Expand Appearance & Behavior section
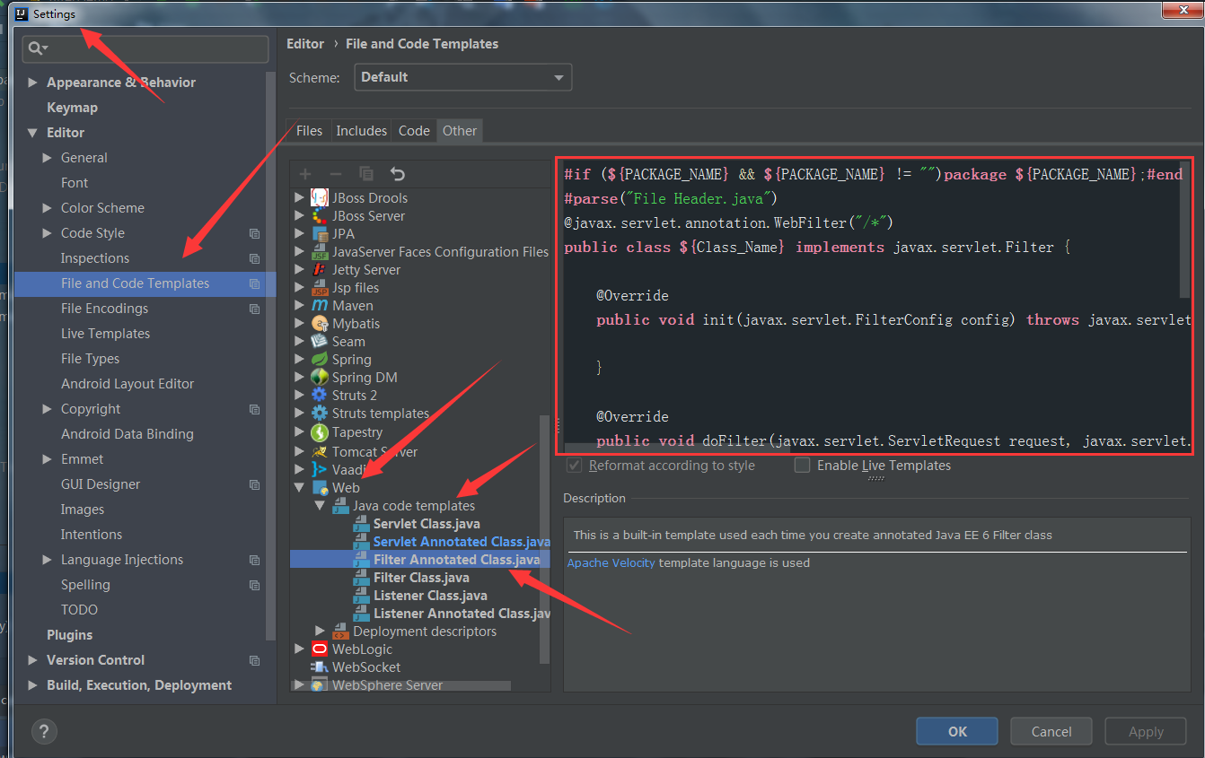1205x758 pixels. (33, 82)
